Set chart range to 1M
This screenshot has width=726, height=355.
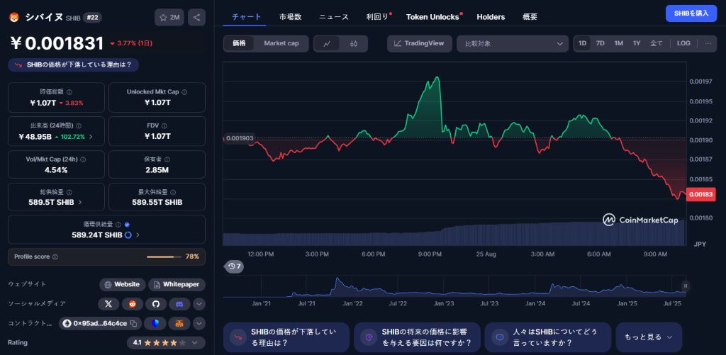[618, 43]
